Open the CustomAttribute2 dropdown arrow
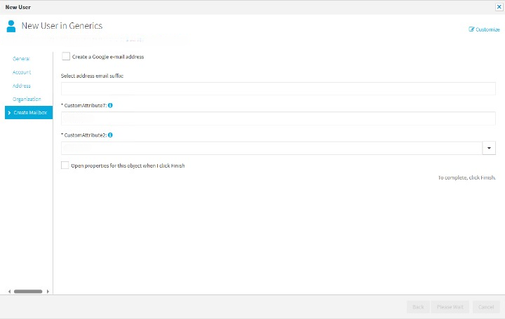Screen dimensions: 505x319 pos(489,148)
